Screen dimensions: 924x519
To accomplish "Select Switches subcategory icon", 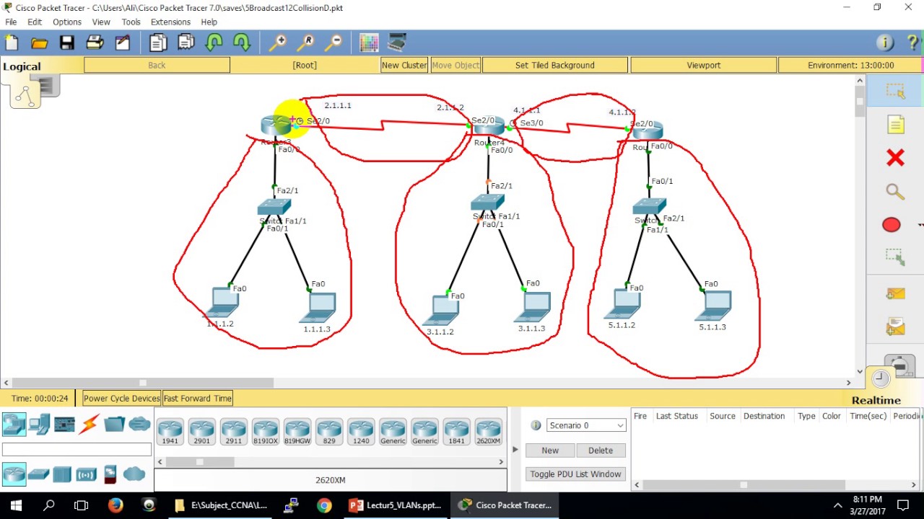I will pos(38,474).
